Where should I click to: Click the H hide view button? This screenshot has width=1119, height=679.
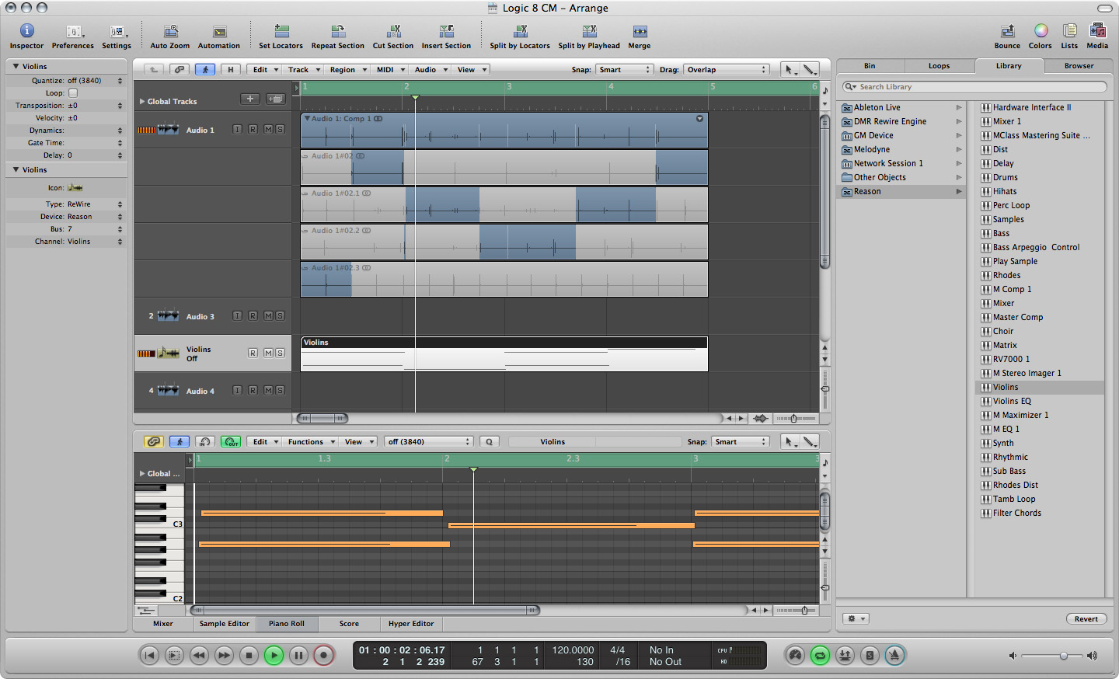(230, 69)
